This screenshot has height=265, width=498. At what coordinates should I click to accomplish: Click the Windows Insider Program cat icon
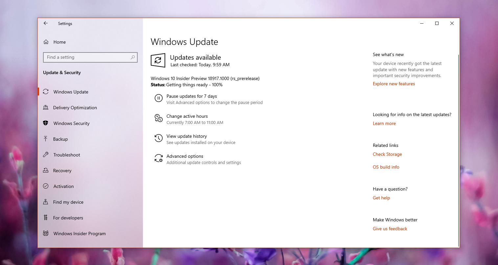(46, 234)
